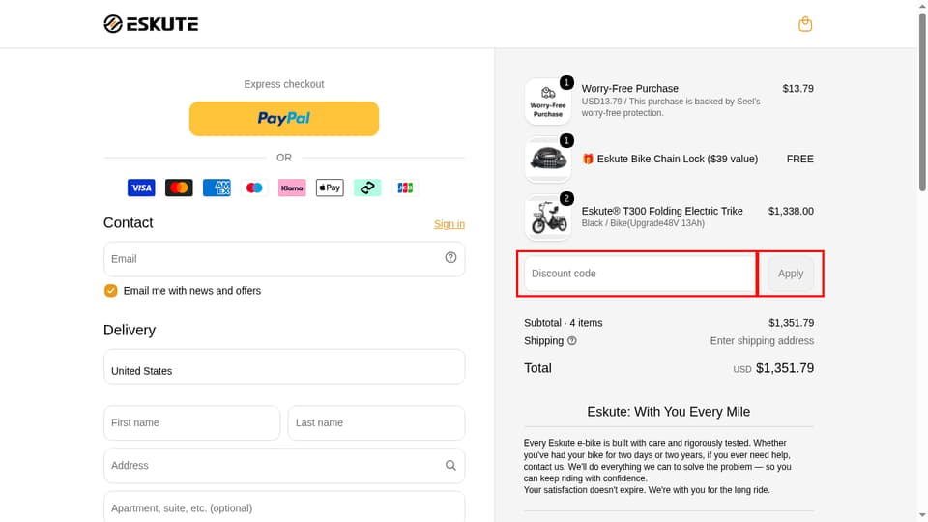Focus the Last name field
This screenshot has width=928, height=522.
(376, 422)
